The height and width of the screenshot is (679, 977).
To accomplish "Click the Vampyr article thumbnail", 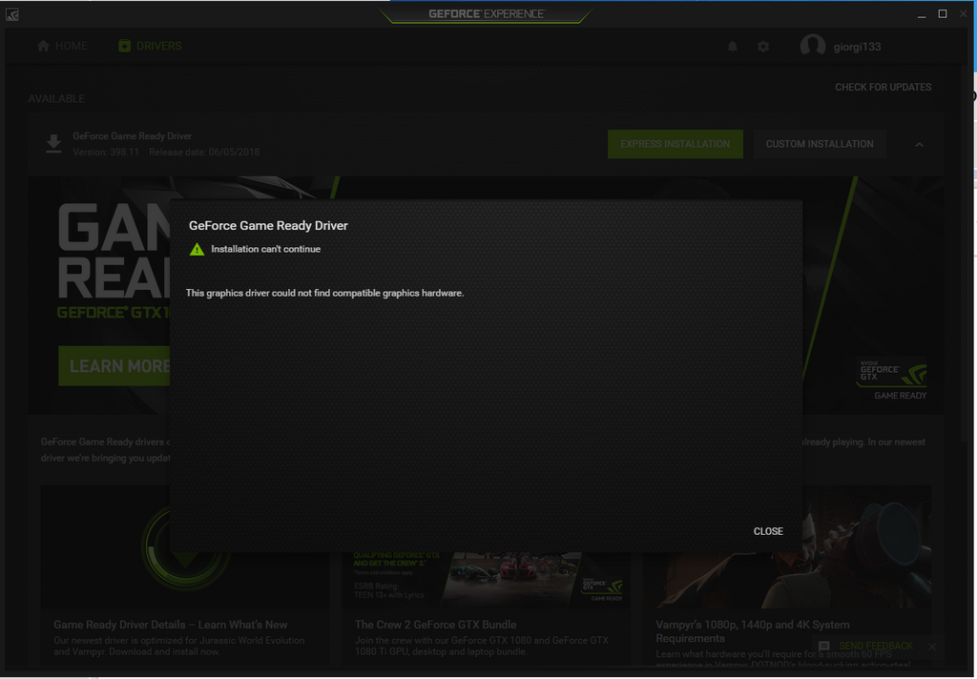I will coord(866,548).
